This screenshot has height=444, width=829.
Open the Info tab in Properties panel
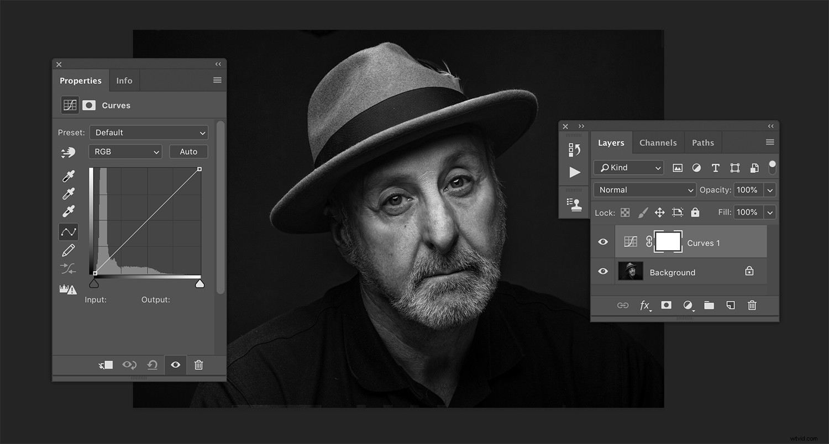pyautogui.click(x=124, y=80)
